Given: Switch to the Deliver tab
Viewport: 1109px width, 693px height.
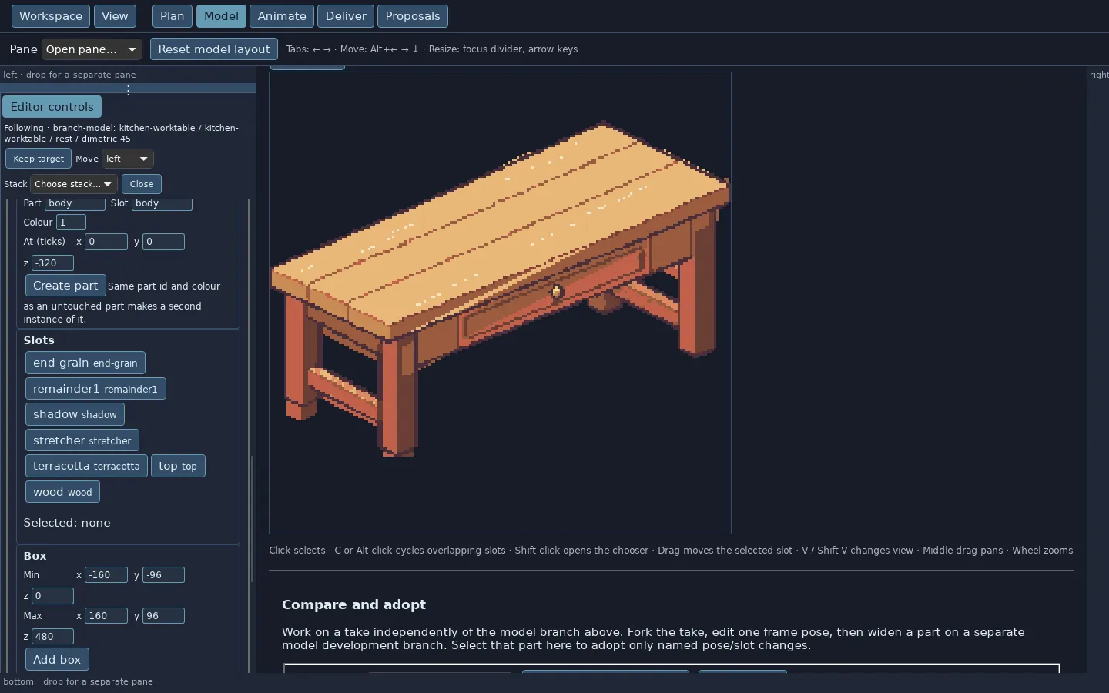Looking at the screenshot, I should [x=346, y=16].
